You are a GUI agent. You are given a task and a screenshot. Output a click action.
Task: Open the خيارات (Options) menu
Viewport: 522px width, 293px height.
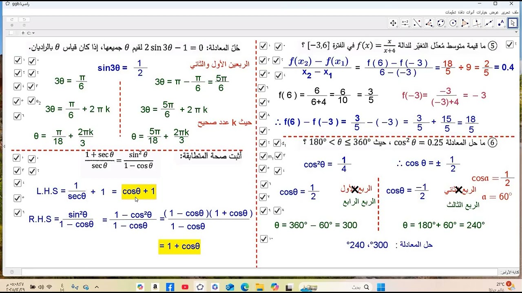pyautogui.click(x=482, y=12)
